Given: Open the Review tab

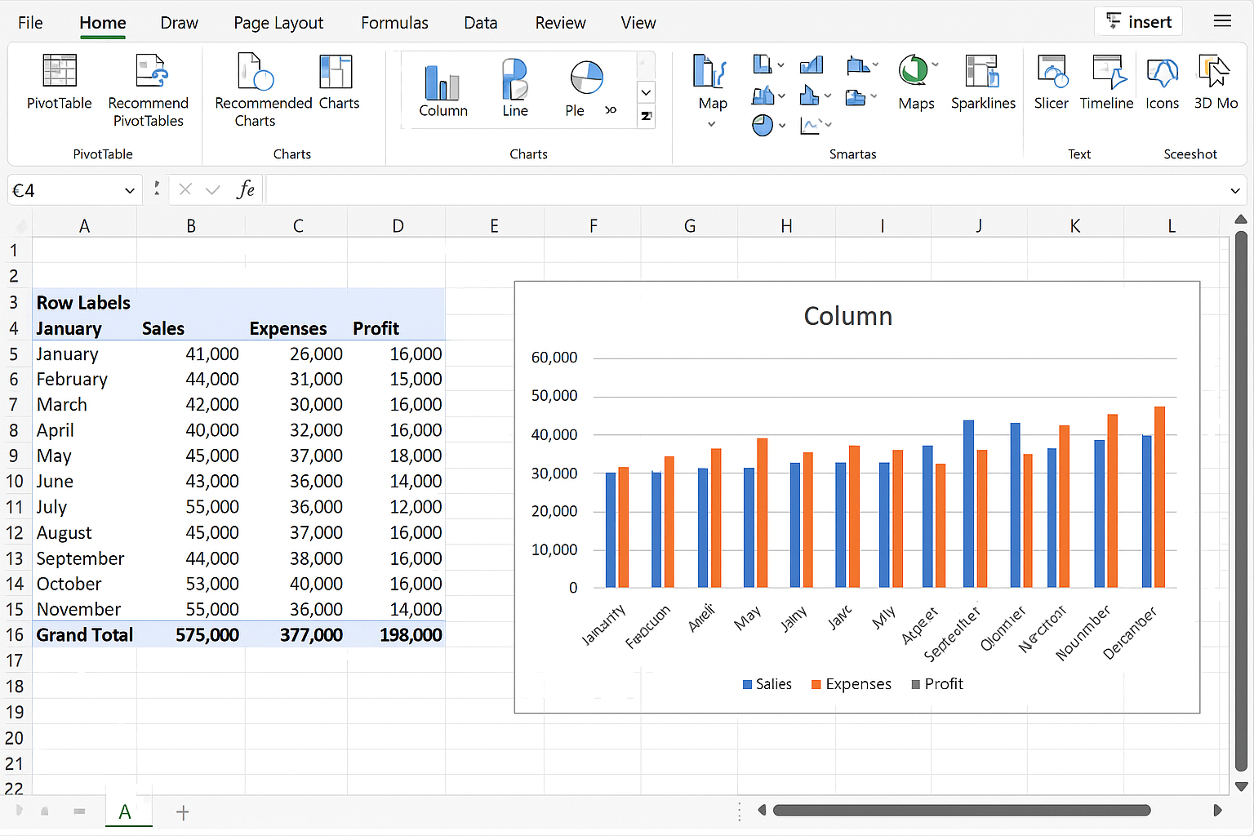Looking at the screenshot, I should 560,23.
